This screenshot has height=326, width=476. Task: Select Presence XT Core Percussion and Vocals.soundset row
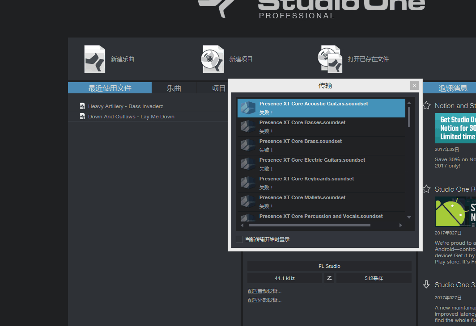321,216
